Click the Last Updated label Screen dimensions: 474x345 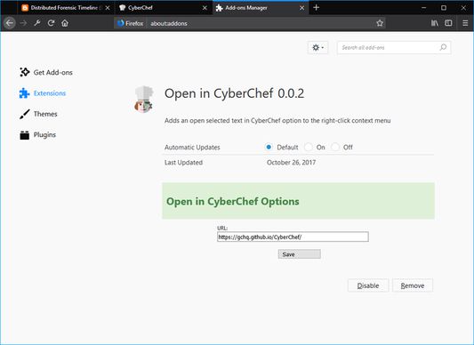(x=183, y=163)
